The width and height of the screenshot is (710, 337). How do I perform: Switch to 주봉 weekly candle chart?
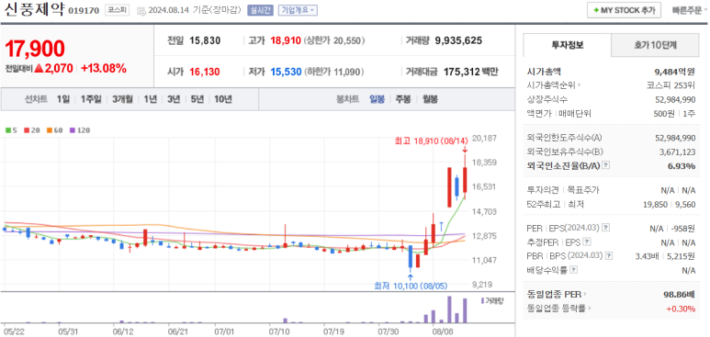[403, 99]
